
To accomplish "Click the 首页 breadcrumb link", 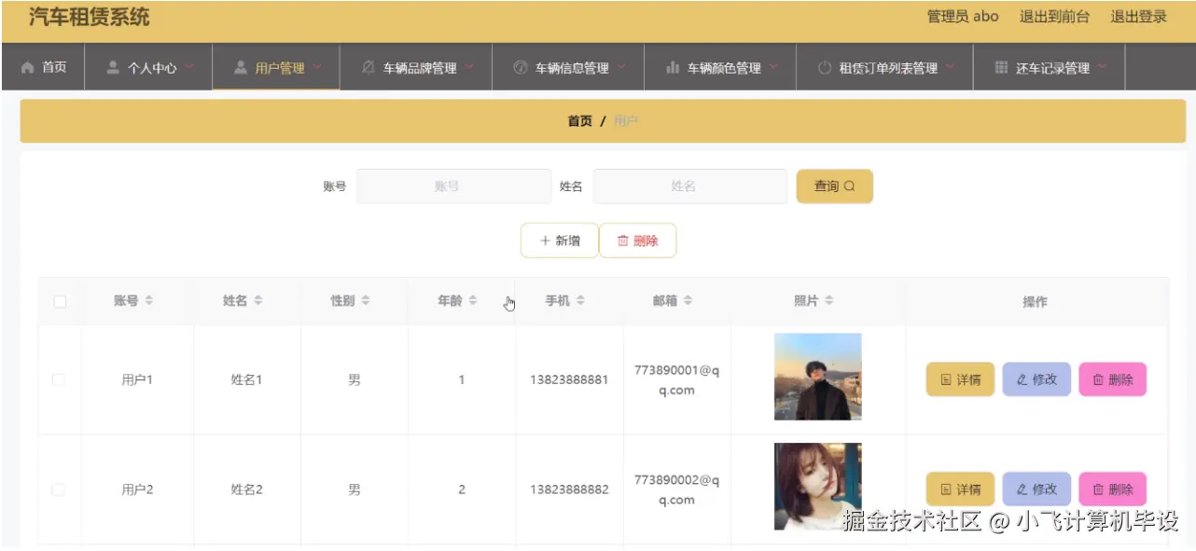I will 579,121.
